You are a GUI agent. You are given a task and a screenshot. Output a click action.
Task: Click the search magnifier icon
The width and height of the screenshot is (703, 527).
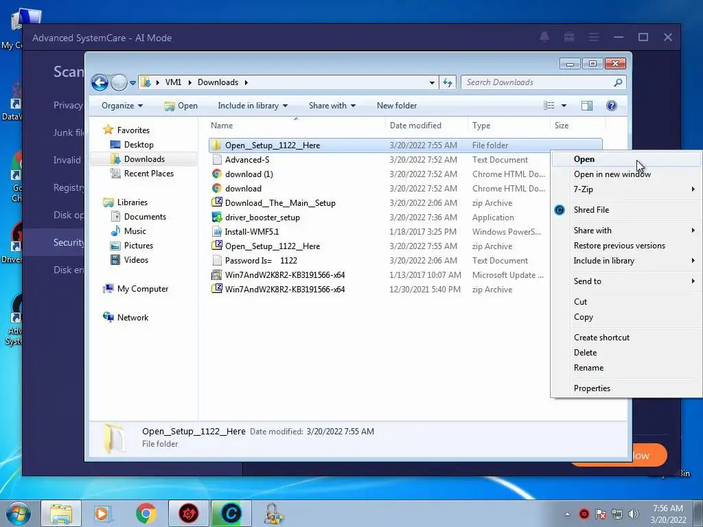(618, 82)
